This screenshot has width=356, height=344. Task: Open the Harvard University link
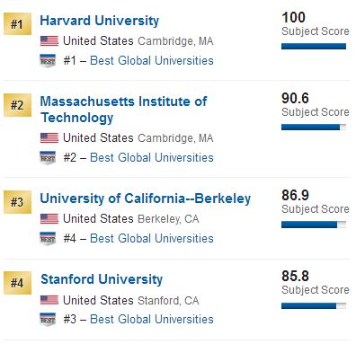(100, 21)
